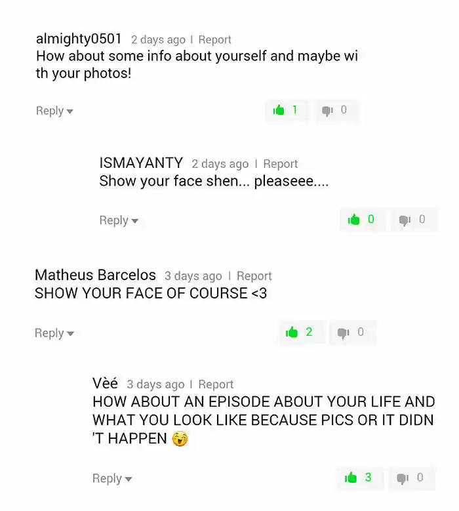Expand the Reply menu under Vèé's comment
The width and height of the screenshot is (459, 511).
(x=112, y=478)
